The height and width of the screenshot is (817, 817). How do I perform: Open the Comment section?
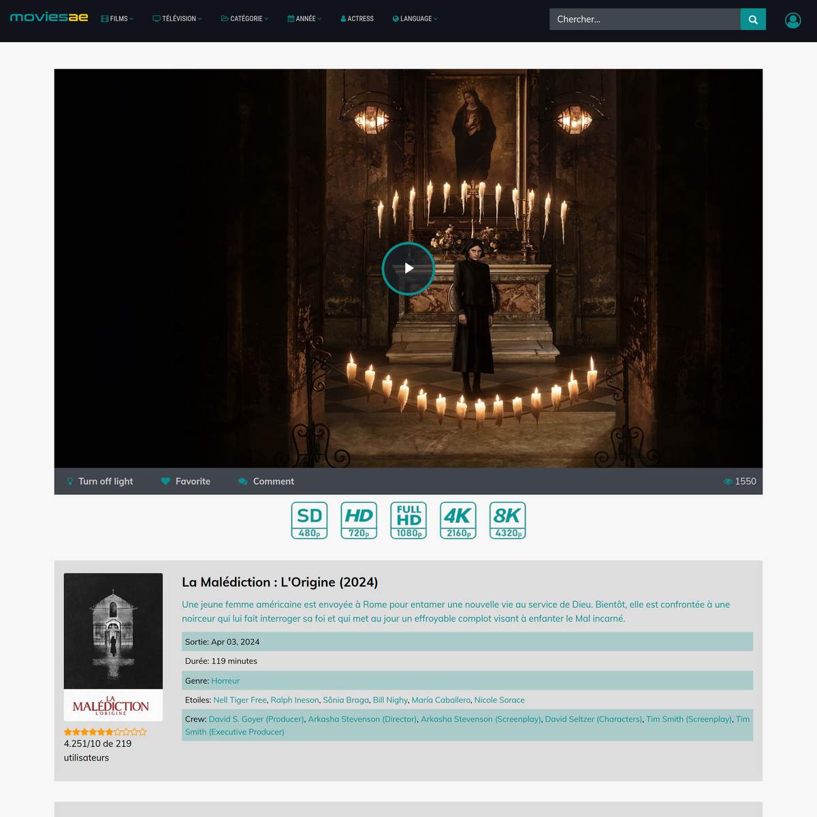(x=266, y=481)
